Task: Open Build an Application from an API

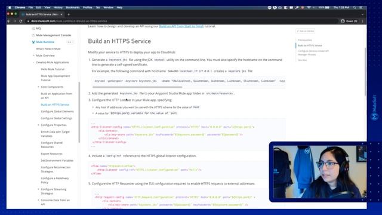Action: coord(56,96)
